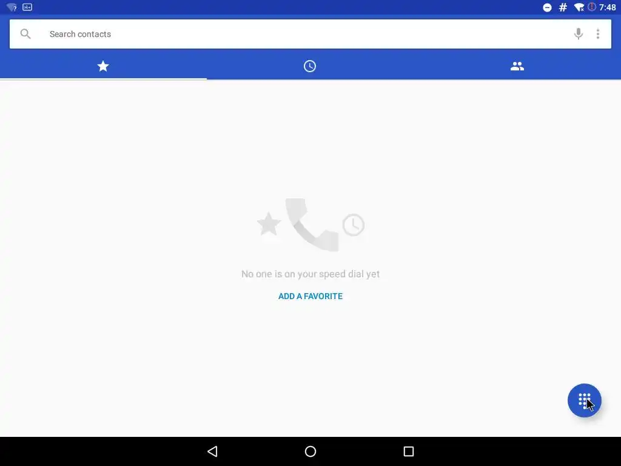The image size is (621, 466).
Task: Click the ADD A FAVORITE link
Action: tap(310, 296)
